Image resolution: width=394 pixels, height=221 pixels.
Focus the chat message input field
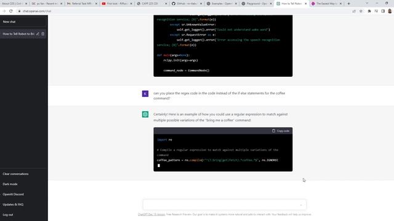coord(224,204)
